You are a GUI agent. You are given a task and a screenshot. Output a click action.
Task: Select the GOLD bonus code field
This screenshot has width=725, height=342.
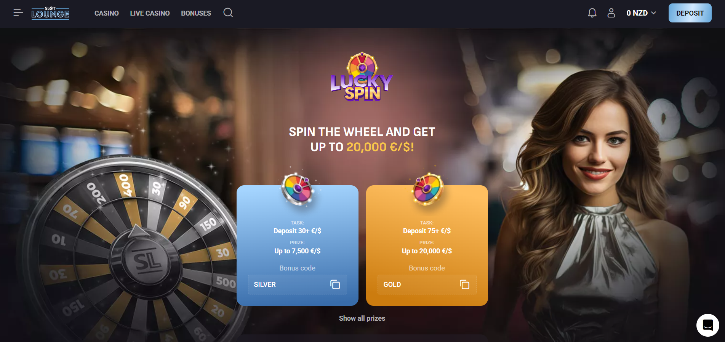click(427, 285)
